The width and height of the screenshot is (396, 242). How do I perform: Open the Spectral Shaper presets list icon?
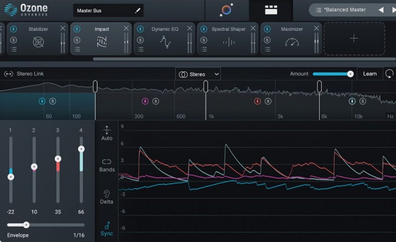[204, 49]
